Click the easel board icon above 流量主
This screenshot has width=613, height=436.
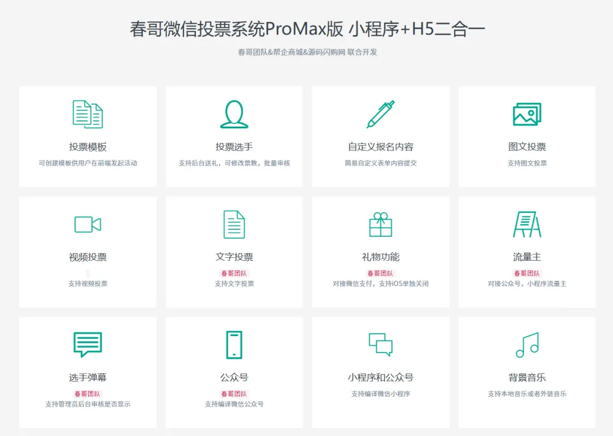(527, 224)
